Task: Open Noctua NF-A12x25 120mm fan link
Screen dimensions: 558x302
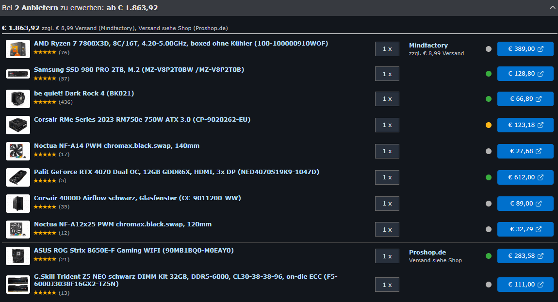Action: pos(123,224)
